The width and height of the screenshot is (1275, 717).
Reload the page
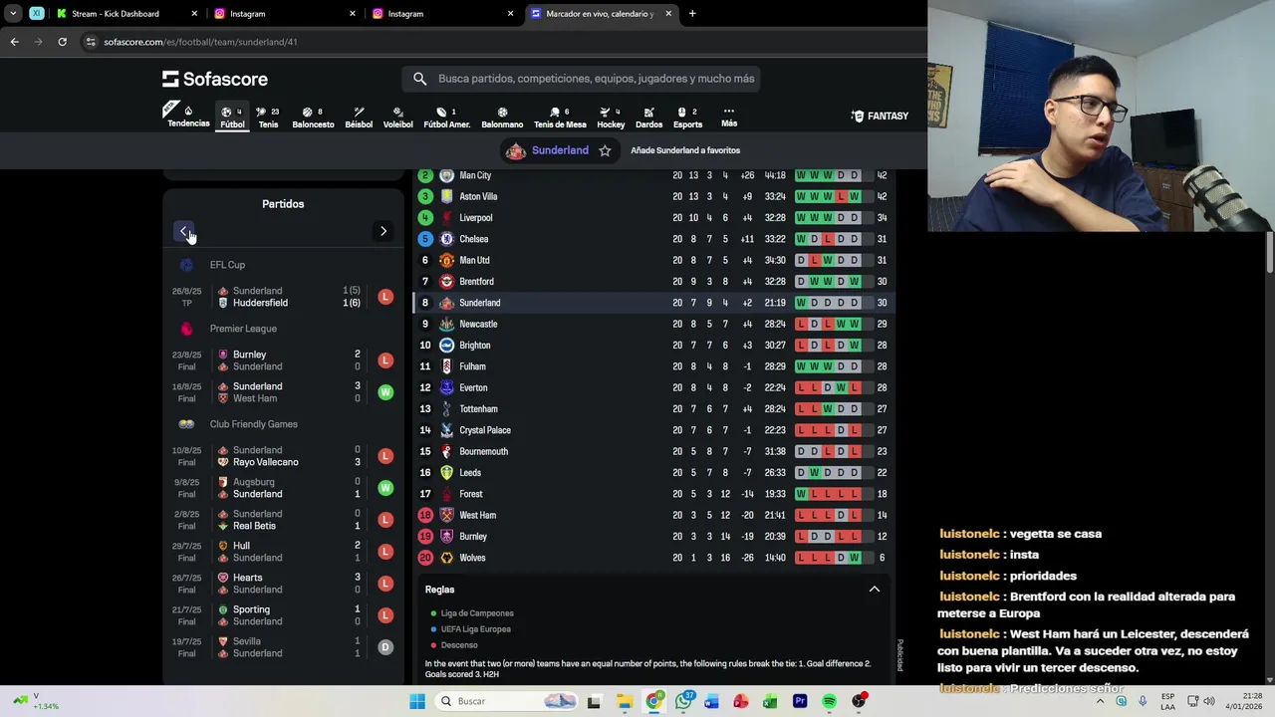pyautogui.click(x=62, y=42)
